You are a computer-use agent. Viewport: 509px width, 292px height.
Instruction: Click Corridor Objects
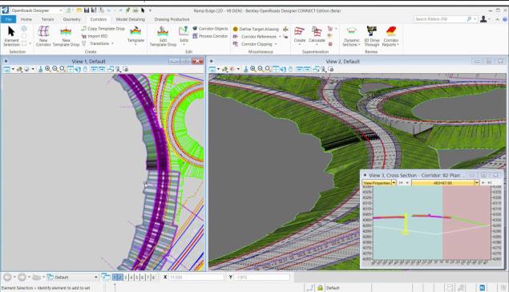point(210,29)
